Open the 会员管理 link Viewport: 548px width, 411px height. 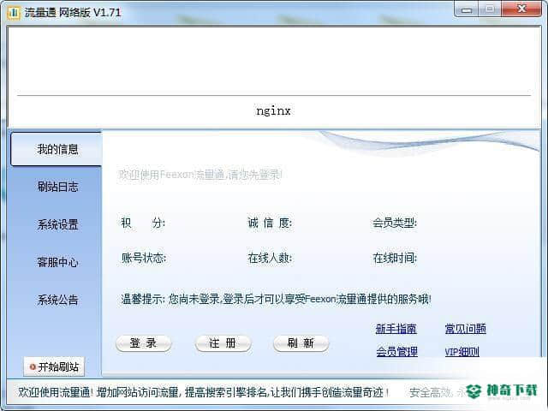[x=396, y=351]
